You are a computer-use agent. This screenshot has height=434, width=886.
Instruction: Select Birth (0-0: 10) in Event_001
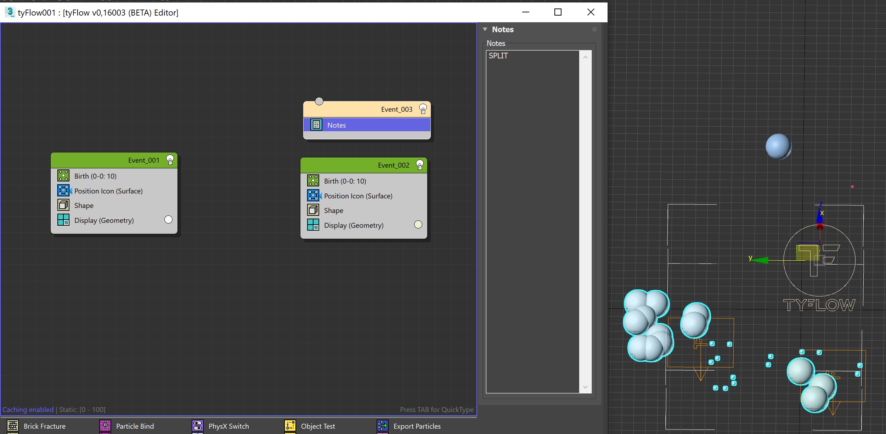(x=95, y=176)
